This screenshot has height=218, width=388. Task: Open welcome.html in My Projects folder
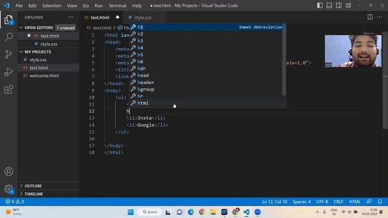[x=48, y=76]
